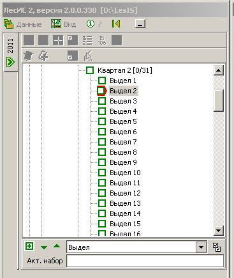Click the second-row gray square with bottom checkmark
Viewport: 234px width, 278px height.
coord(73,56)
